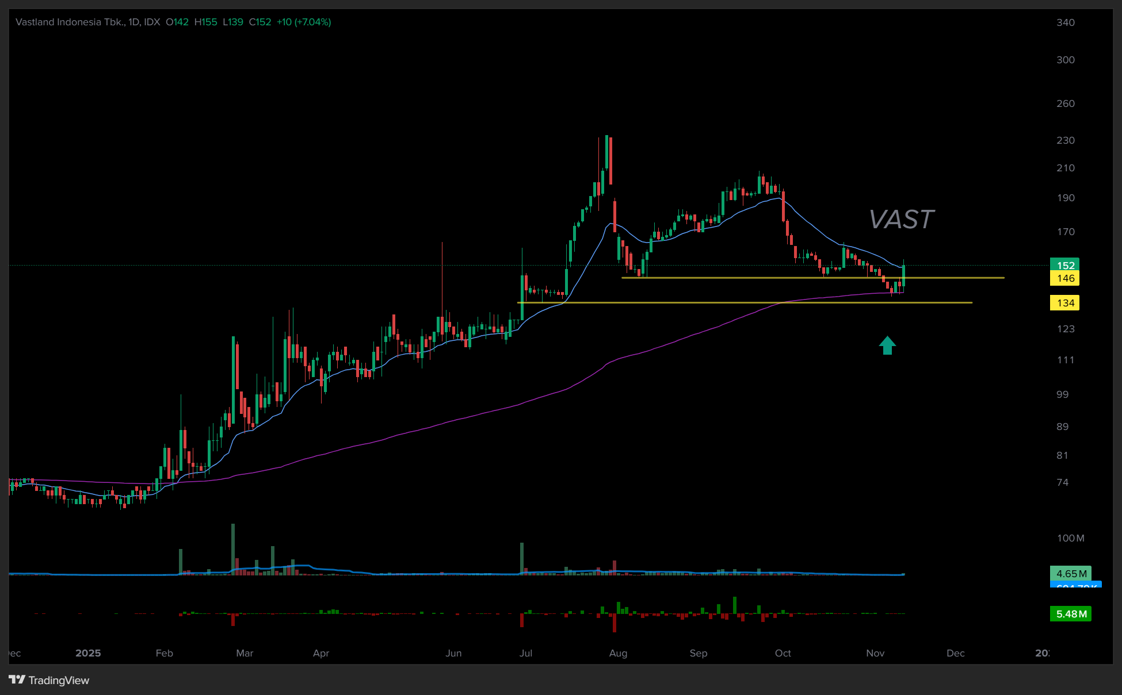
Task: Select the VAST text annotation
Action: pyautogui.click(x=901, y=220)
